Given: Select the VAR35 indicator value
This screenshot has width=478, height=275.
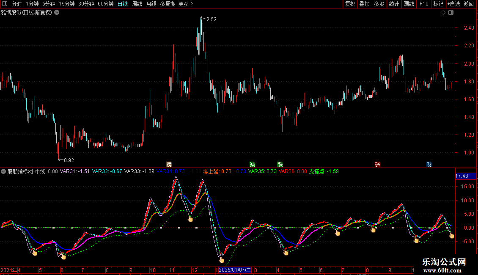Looking at the screenshot, I should pyautogui.click(x=262, y=171).
